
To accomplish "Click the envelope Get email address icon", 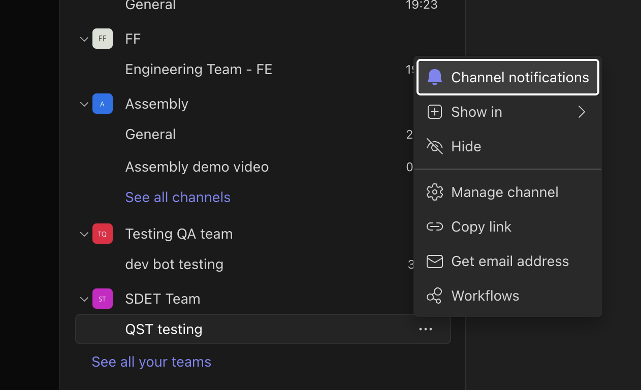I will tap(435, 261).
